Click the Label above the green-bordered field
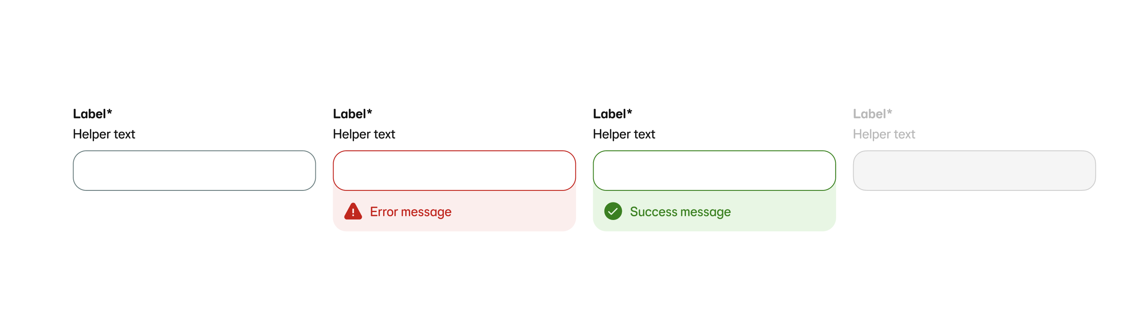 [x=609, y=114]
